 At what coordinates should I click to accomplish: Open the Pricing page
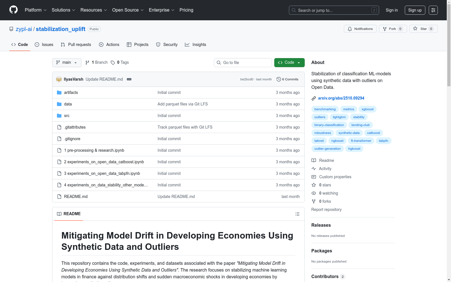tap(186, 10)
